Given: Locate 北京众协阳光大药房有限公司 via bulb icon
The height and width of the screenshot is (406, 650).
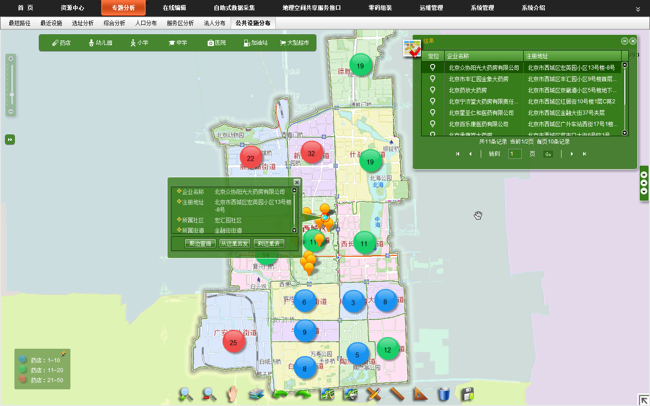Looking at the screenshot, I should click(432, 67).
